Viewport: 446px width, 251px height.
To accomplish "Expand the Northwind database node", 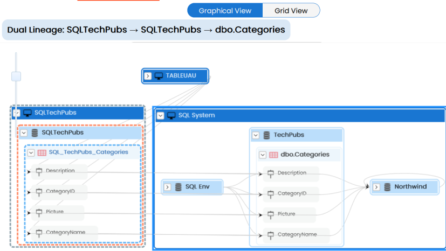I will pos(376,187).
